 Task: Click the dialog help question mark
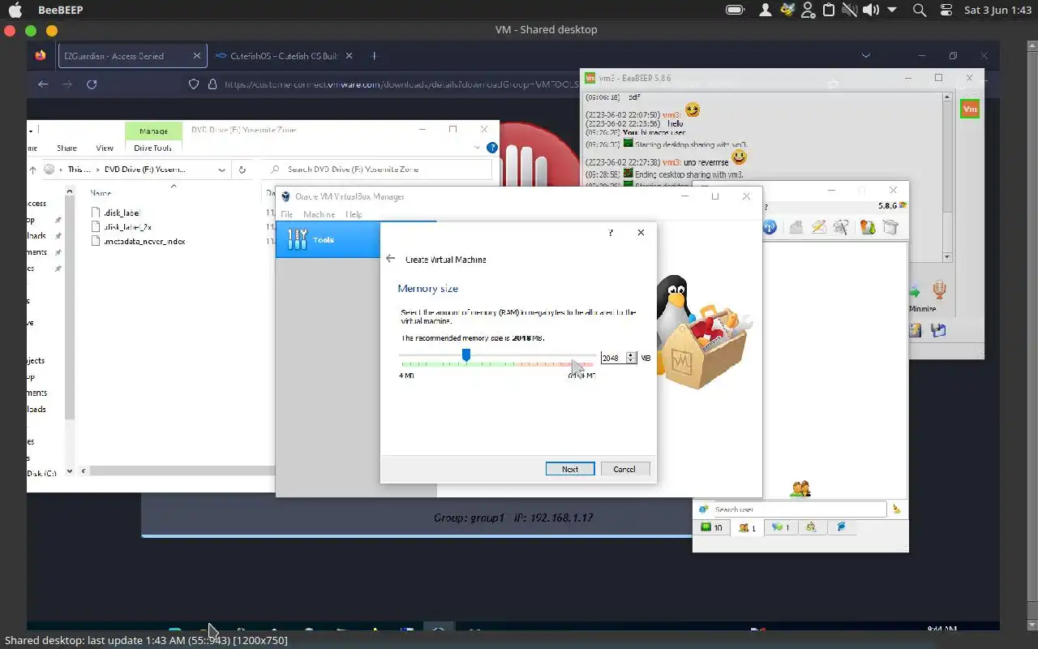611,233
